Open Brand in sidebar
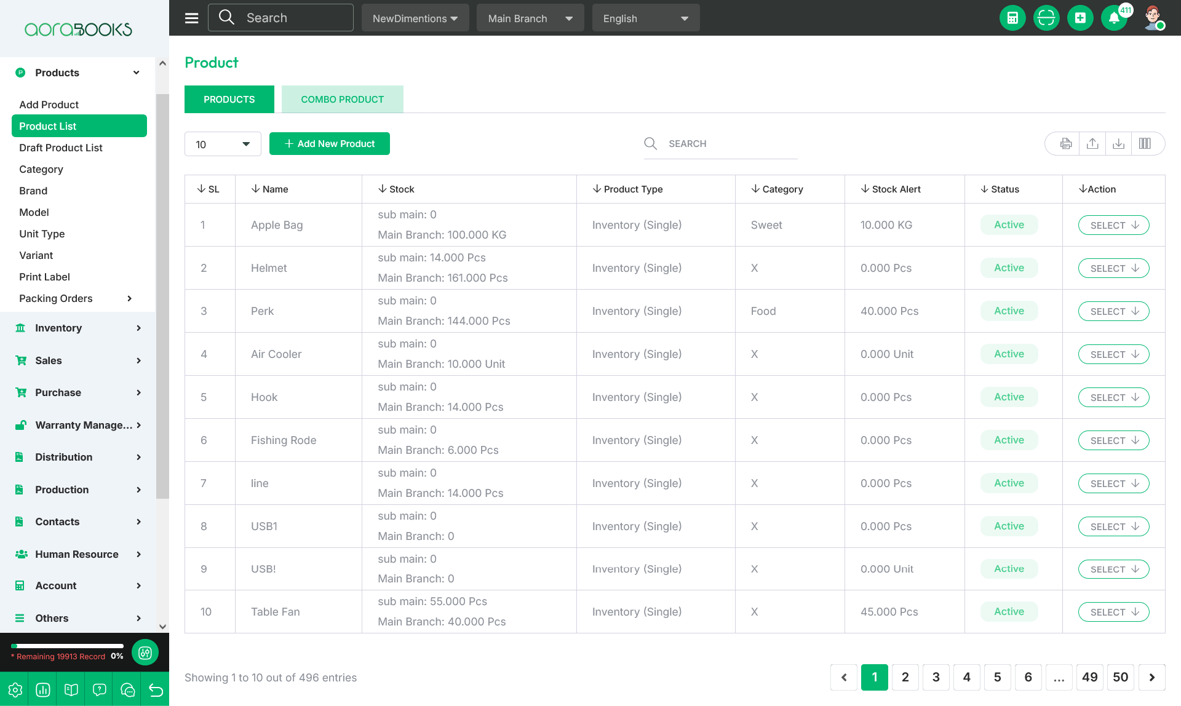 click(33, 191)
